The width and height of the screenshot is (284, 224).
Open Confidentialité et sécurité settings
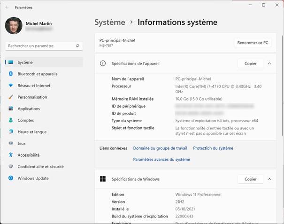click(x=40, y=166)
